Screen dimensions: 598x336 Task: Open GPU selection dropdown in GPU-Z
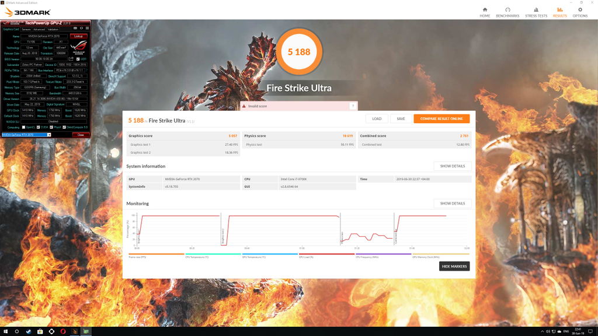point(49,135)
